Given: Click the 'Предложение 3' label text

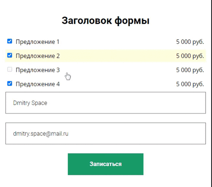Looking at the screenshot, I should point(38,70).
